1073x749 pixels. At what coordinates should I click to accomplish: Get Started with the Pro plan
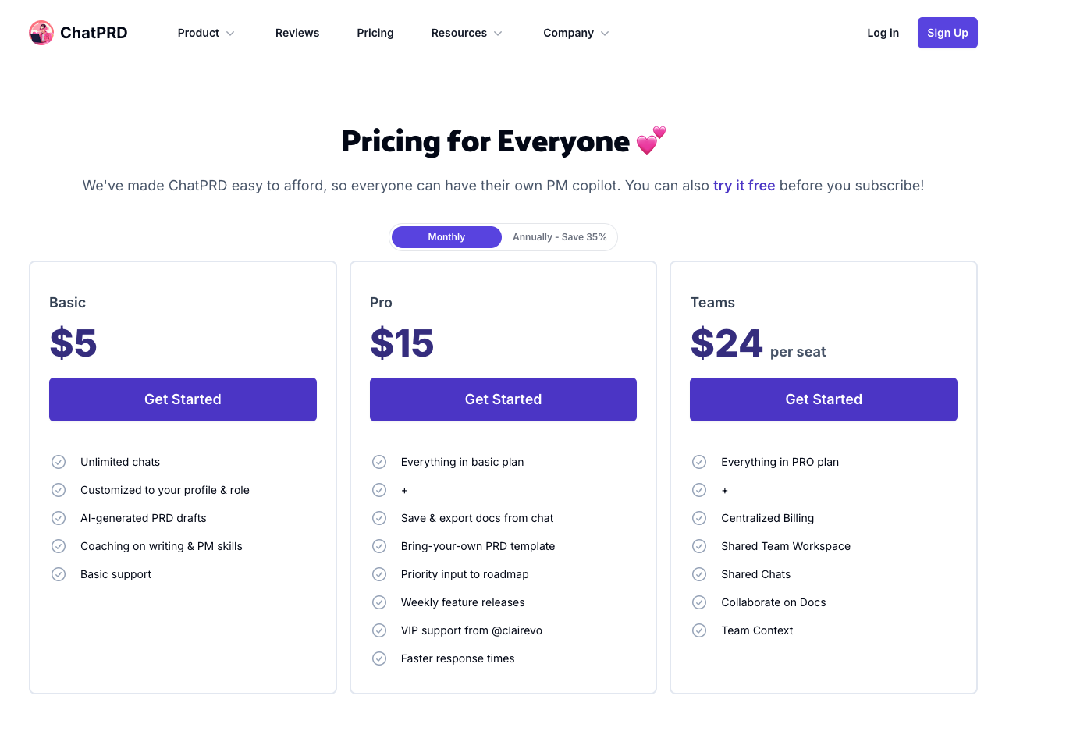(503, 399)
